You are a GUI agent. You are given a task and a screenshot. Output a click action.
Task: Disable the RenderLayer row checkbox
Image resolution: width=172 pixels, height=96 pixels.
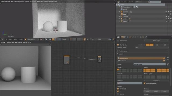(x=164, y=58)
